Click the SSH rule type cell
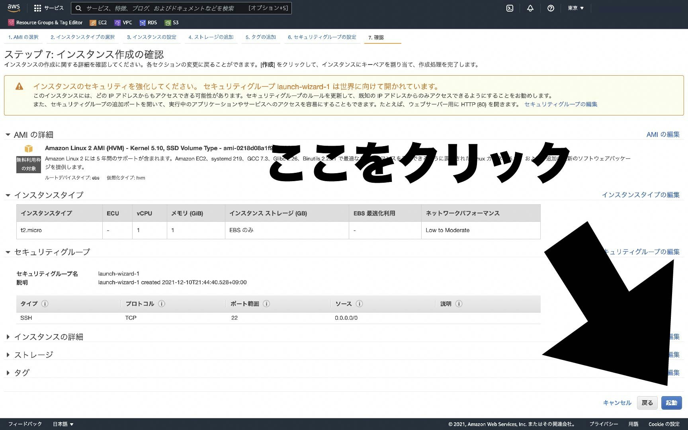Viewport: 688px width, 430px height. click(26, 318)
